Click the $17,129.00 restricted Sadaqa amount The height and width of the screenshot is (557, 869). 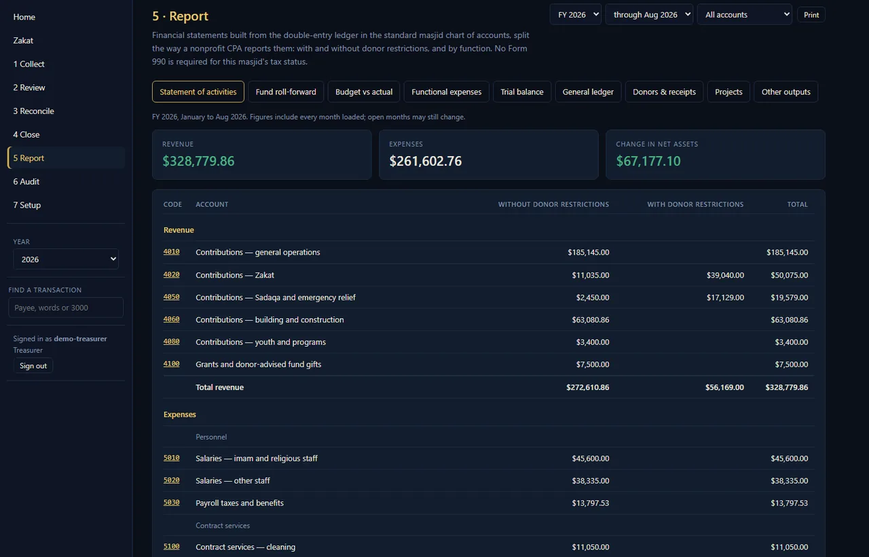coord(725,298)
